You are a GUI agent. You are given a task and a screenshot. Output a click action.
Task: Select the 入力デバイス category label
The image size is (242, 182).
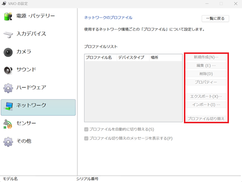(31, 33)
